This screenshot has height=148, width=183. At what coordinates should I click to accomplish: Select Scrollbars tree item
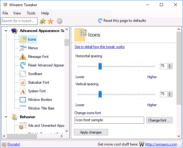click(x=35, y=74)
